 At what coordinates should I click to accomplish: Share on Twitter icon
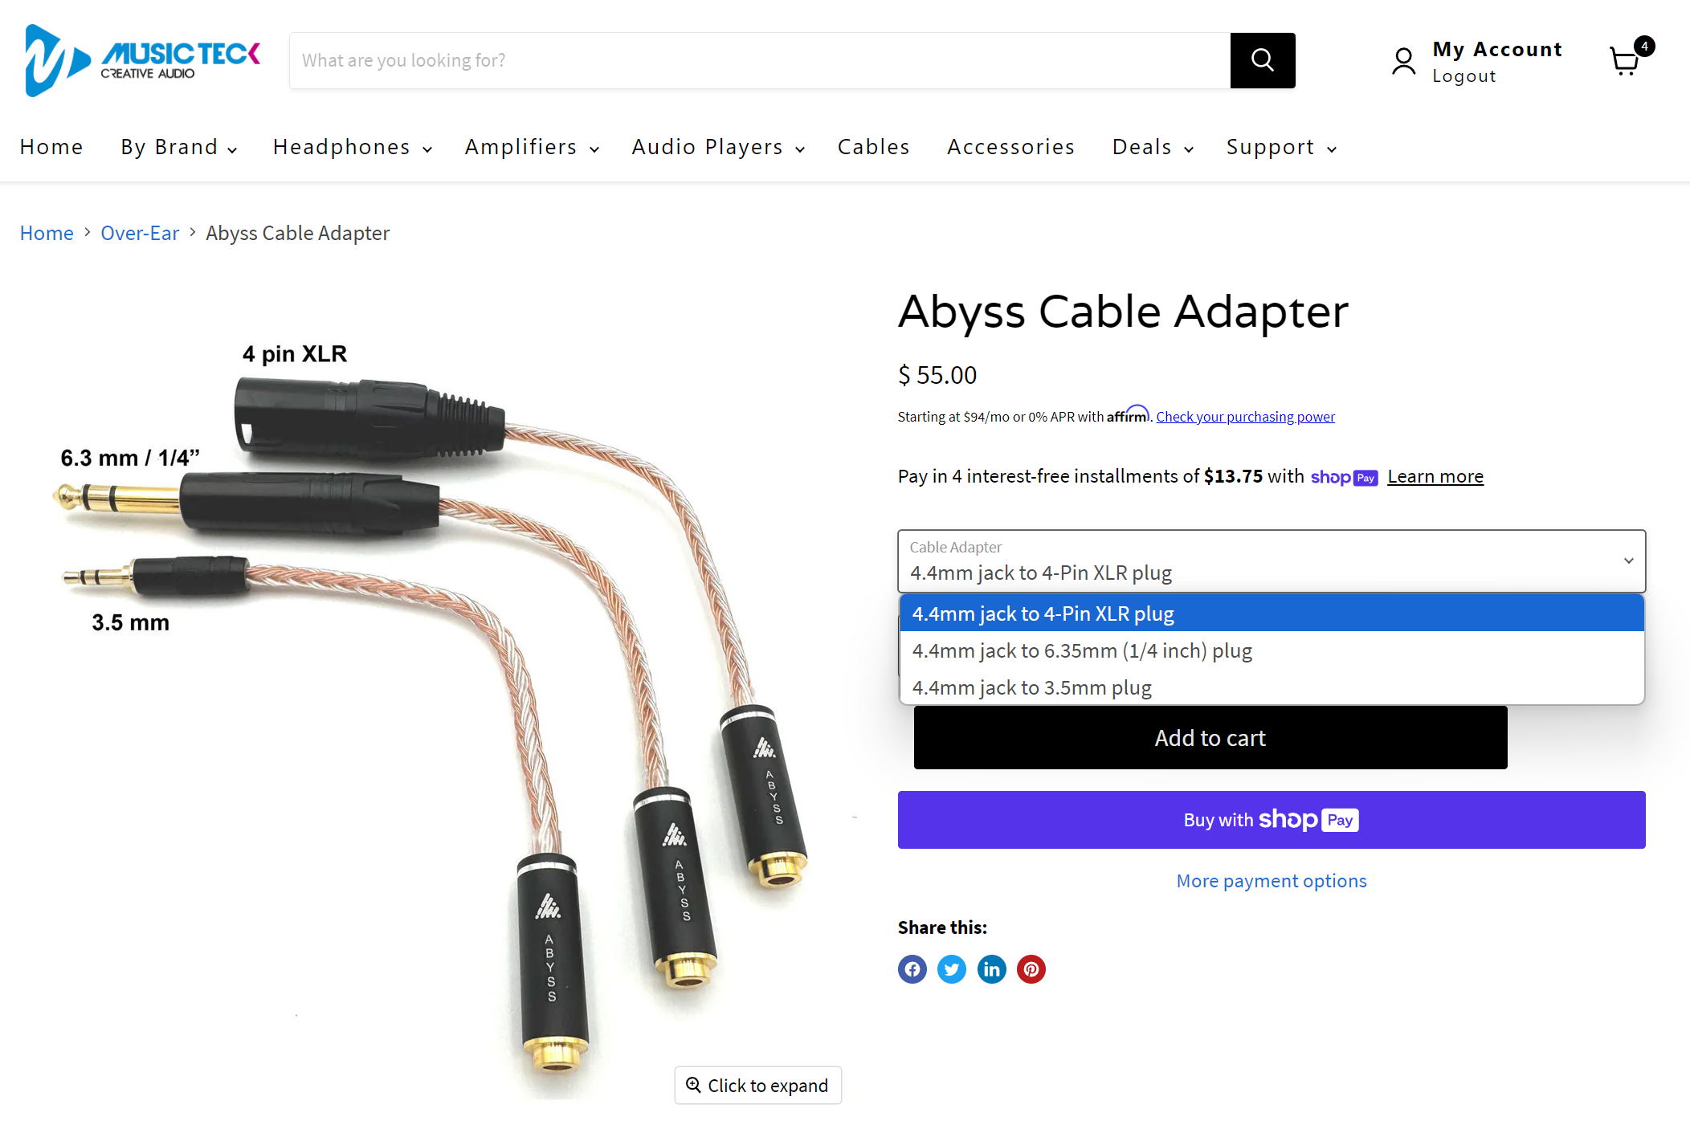point(952,969)
